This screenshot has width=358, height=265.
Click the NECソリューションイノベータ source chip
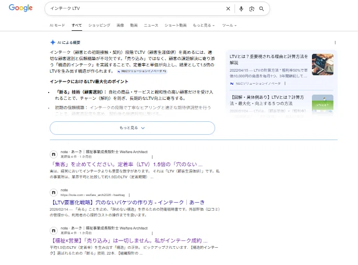[x=142, y=71]
